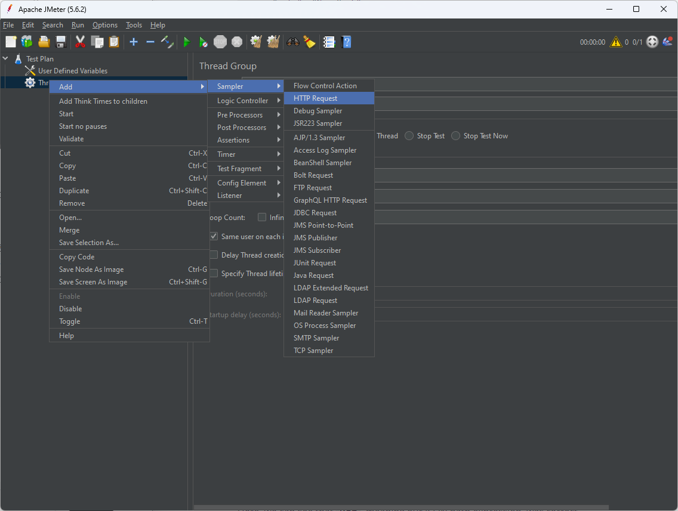The width and height of the screenshot is (678, 511).
Task: Click the Reset Search brush icon
Action: pyautogui.click(x=309, y=42)
